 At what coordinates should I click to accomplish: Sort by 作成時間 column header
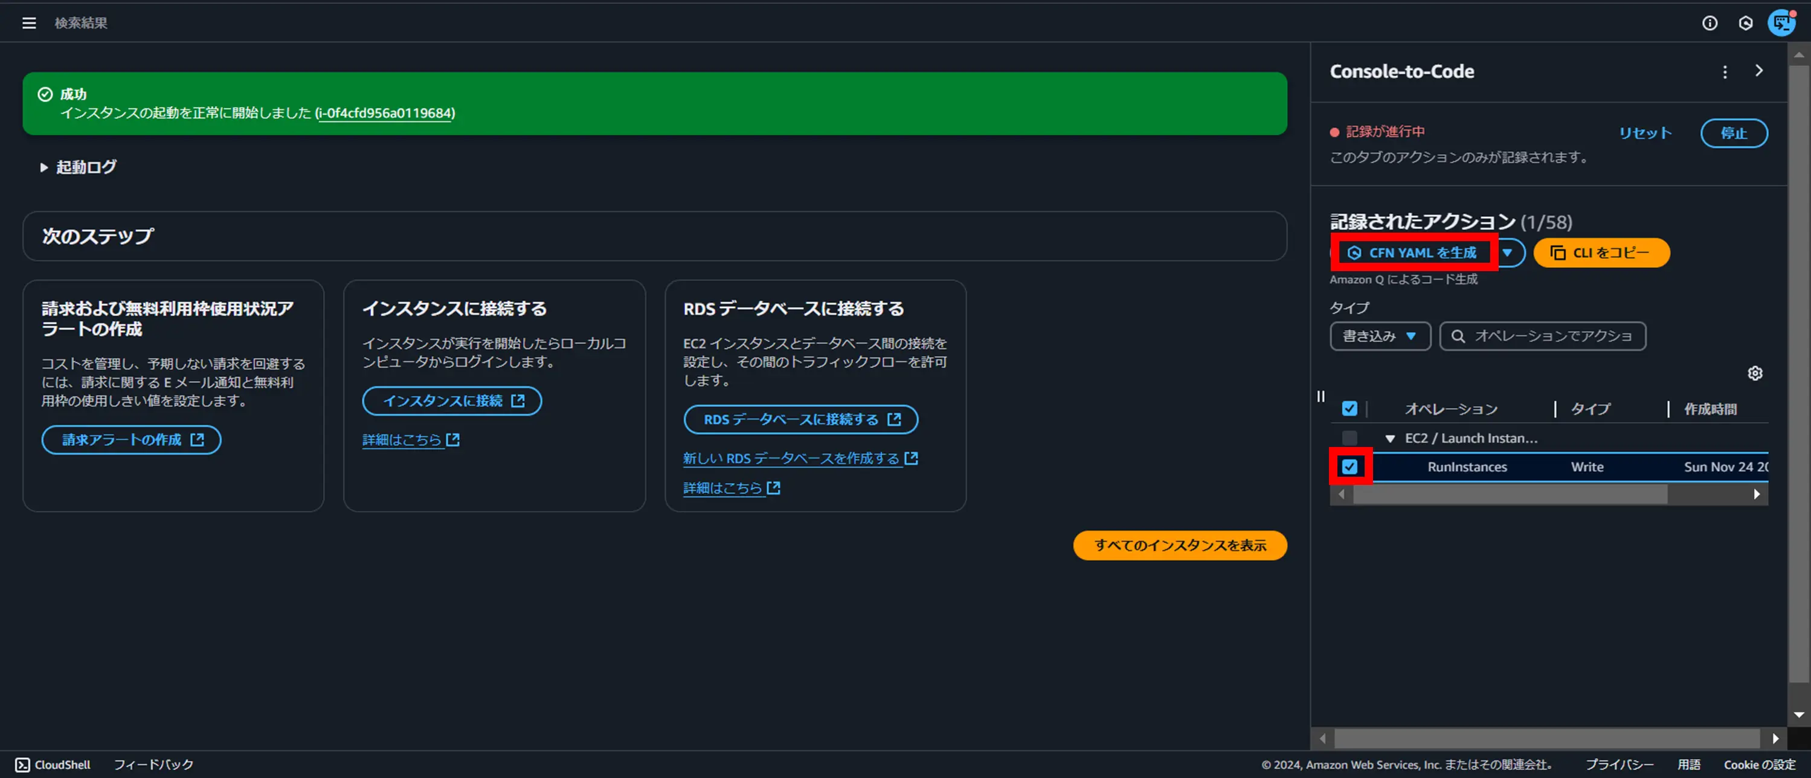coord(1710,409)
